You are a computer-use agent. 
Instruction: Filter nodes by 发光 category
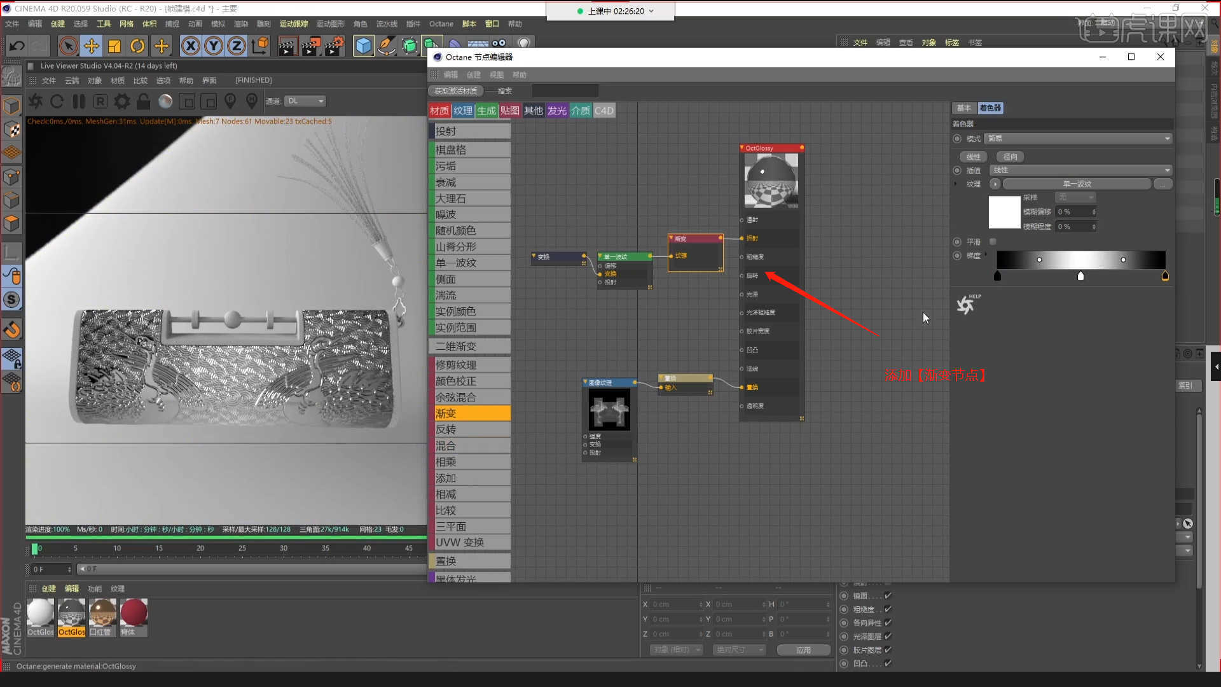coord(556,111)
